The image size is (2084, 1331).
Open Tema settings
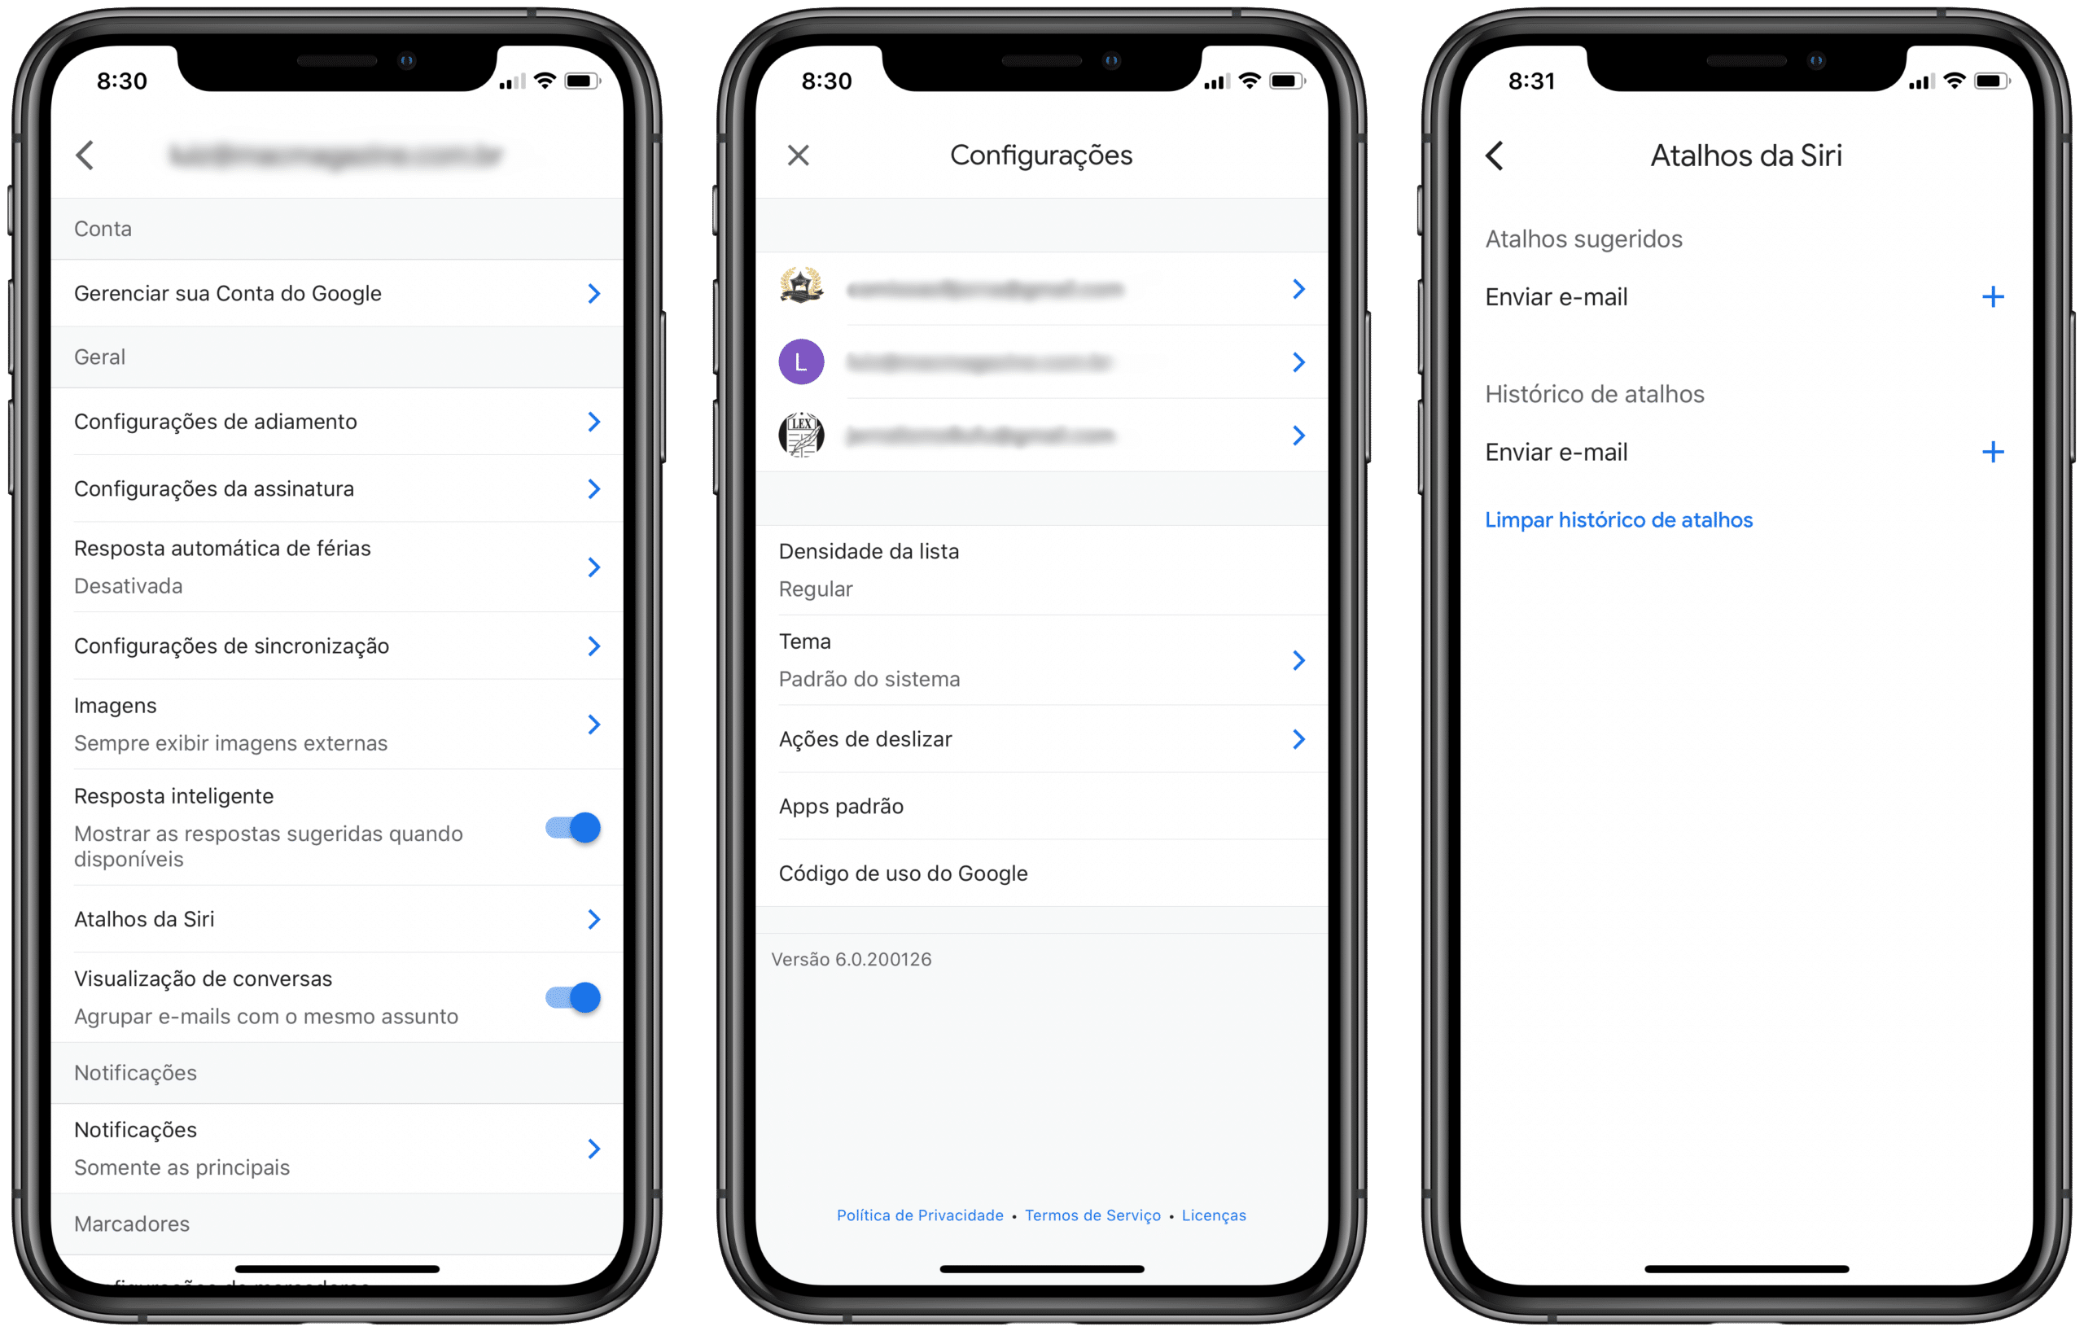click(x=1040, y=659)
